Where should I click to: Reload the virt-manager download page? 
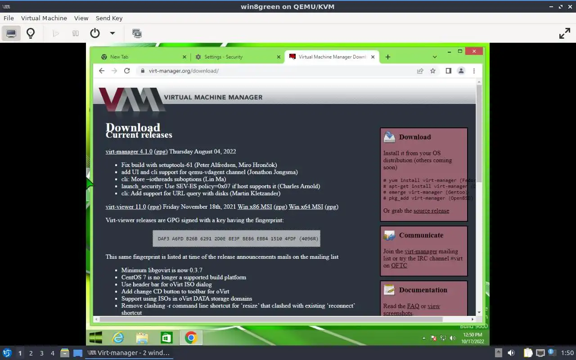[x=127, y=71]
